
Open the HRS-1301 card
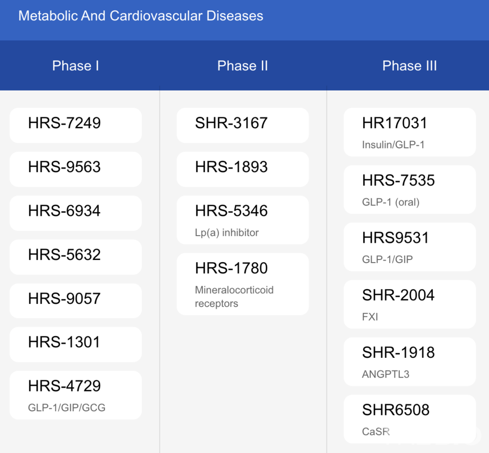[75, 345]
